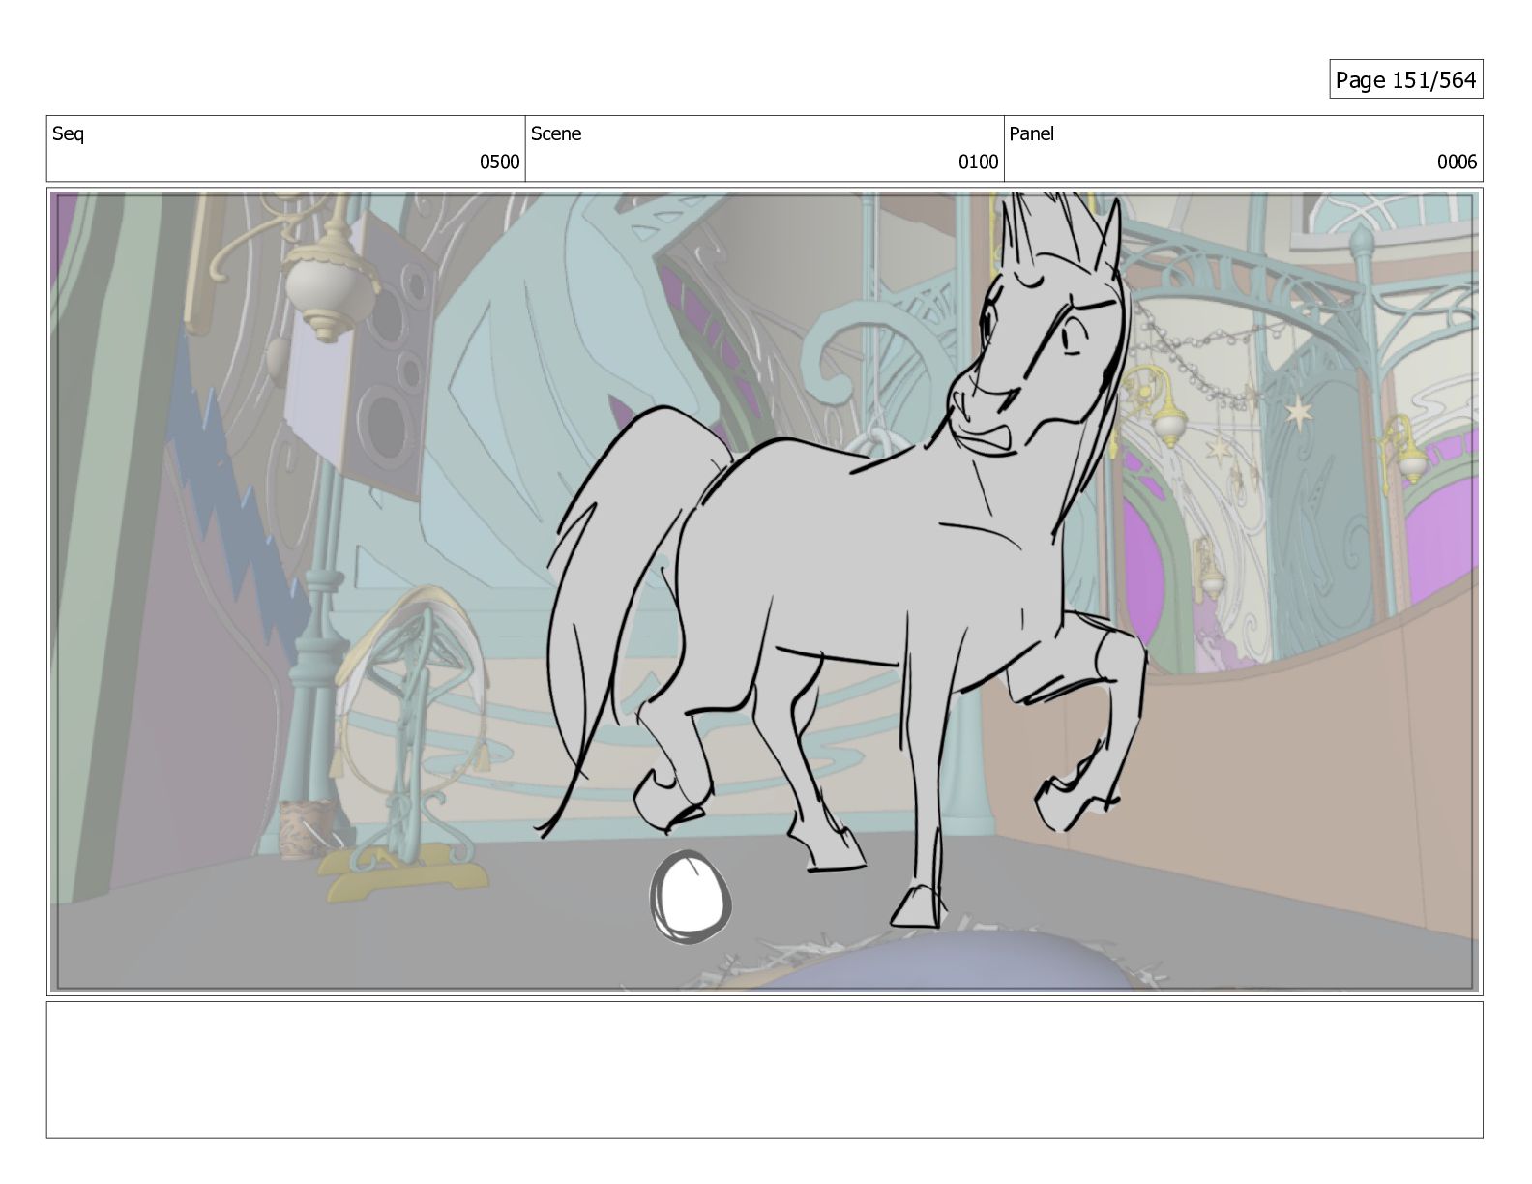Select the scene value 0100
1532x1184 pixels.
coord(978,163)
